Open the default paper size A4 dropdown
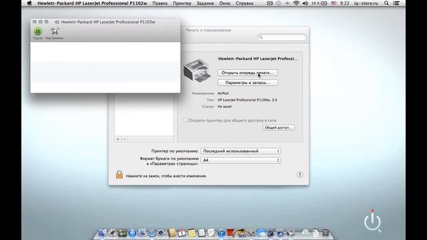The image size is (427, 240). 241,160
